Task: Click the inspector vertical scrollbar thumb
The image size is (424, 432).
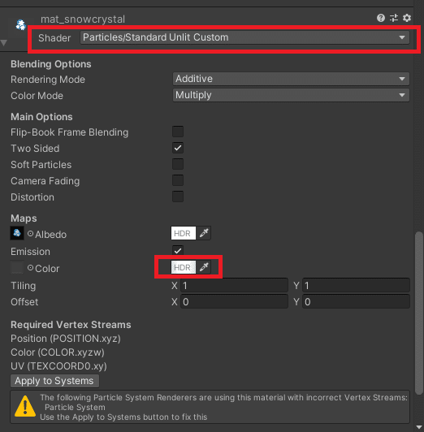Action: tap(419, 313)
